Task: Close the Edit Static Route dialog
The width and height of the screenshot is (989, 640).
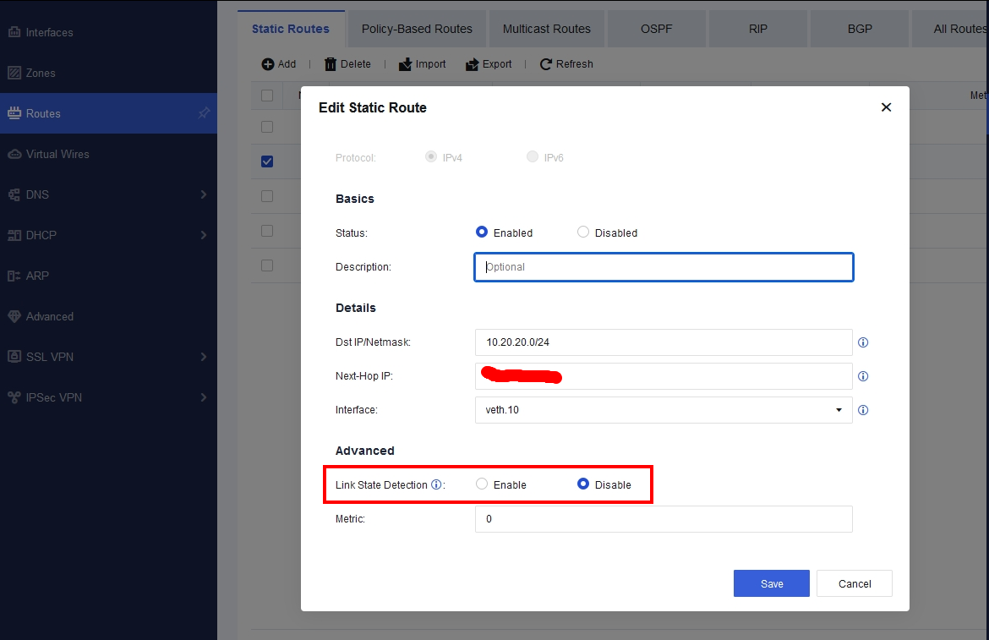Action: (x=886, y=107)
